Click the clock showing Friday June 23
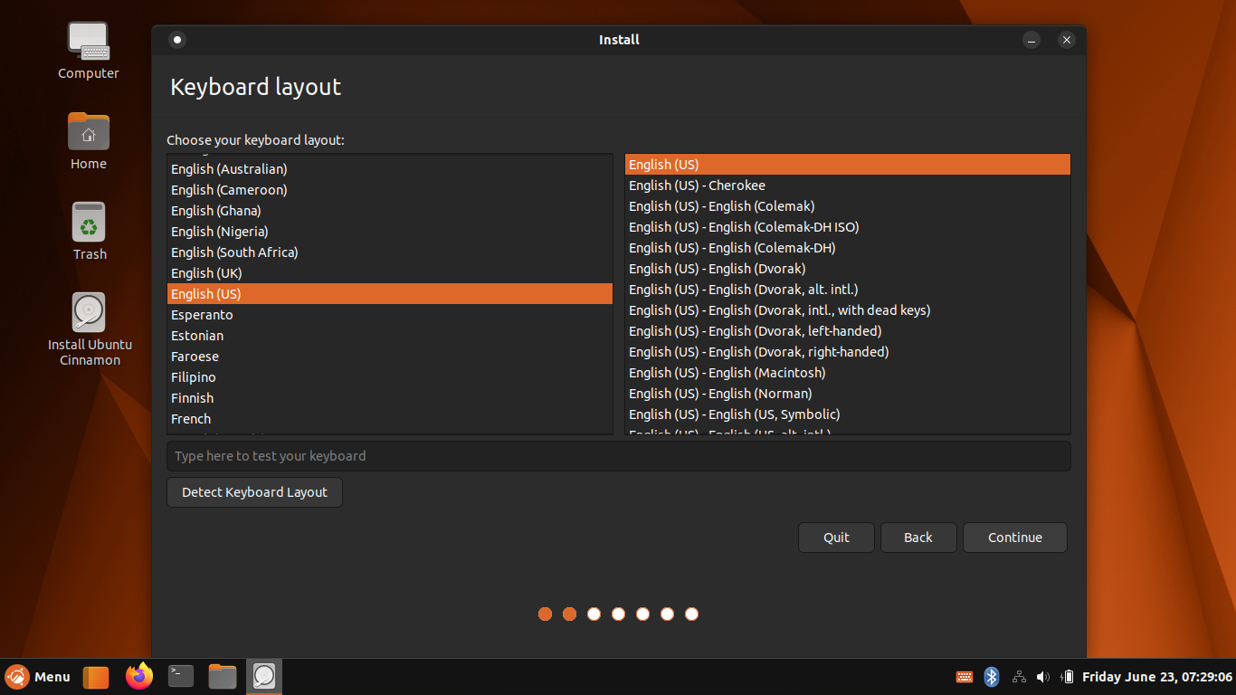1236x695 pixels. tap(1157, 677)
